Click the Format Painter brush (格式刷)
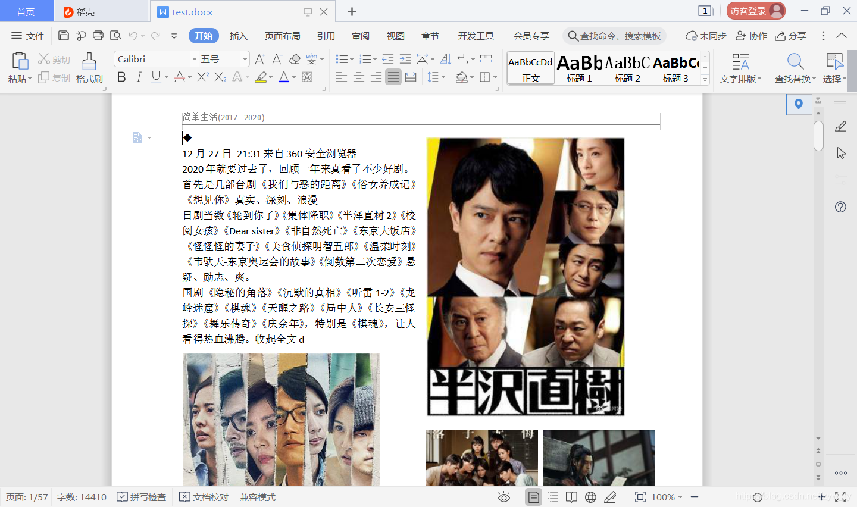Screen dimensions: 857x507 click(x=89, y=61)
